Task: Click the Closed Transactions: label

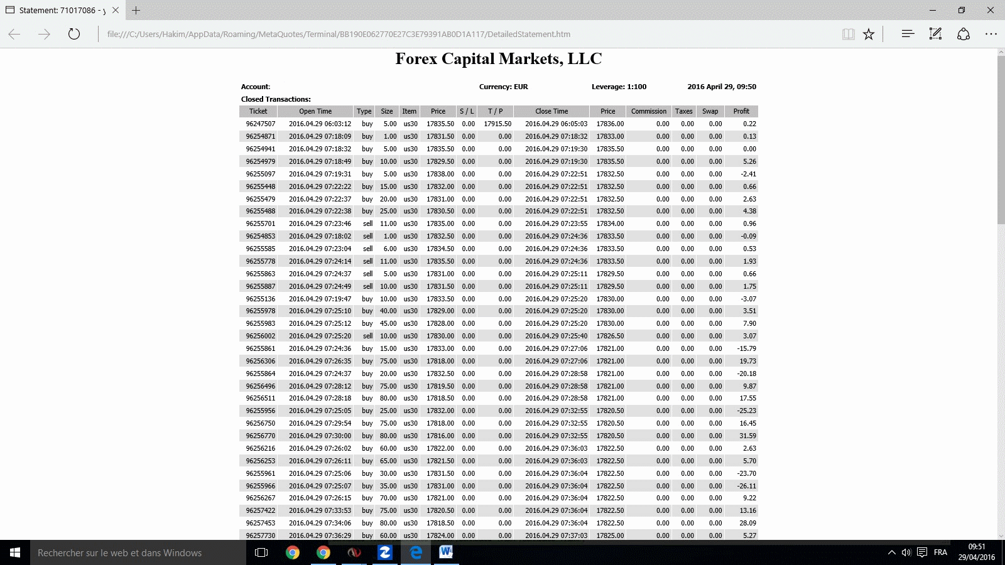Action: pos(276,99)
